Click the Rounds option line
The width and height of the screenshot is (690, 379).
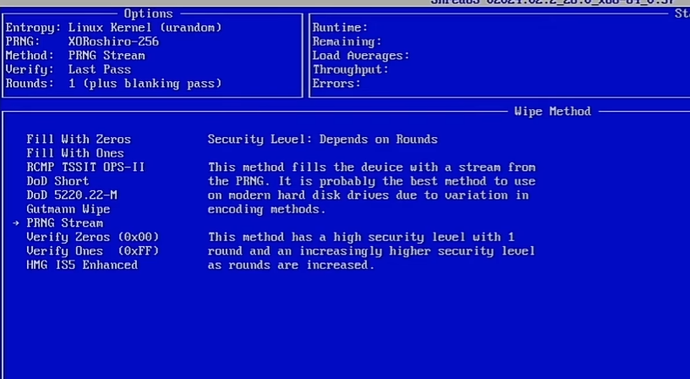coord(113,84)
